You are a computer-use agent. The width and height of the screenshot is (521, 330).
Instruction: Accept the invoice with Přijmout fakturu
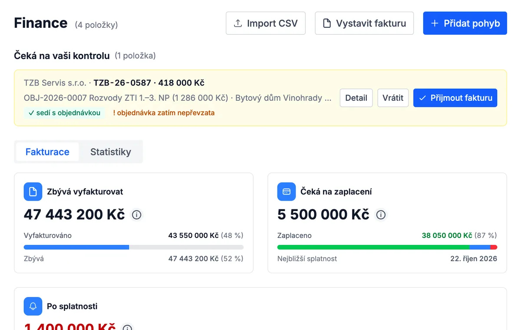[455, 98]
